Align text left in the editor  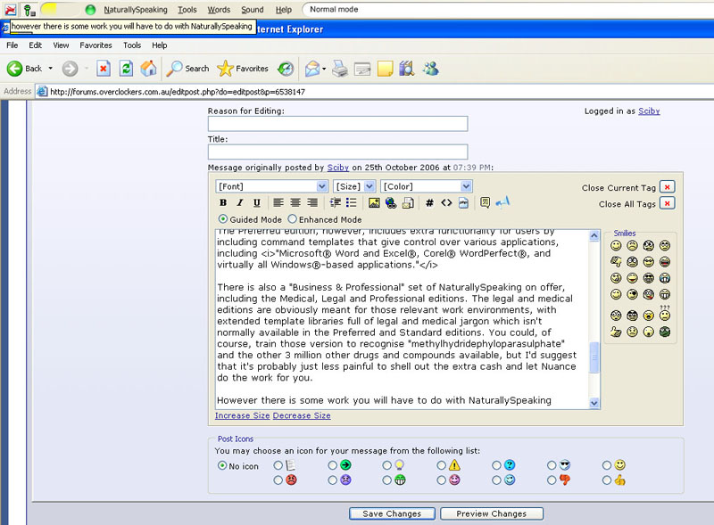(278, 203)
